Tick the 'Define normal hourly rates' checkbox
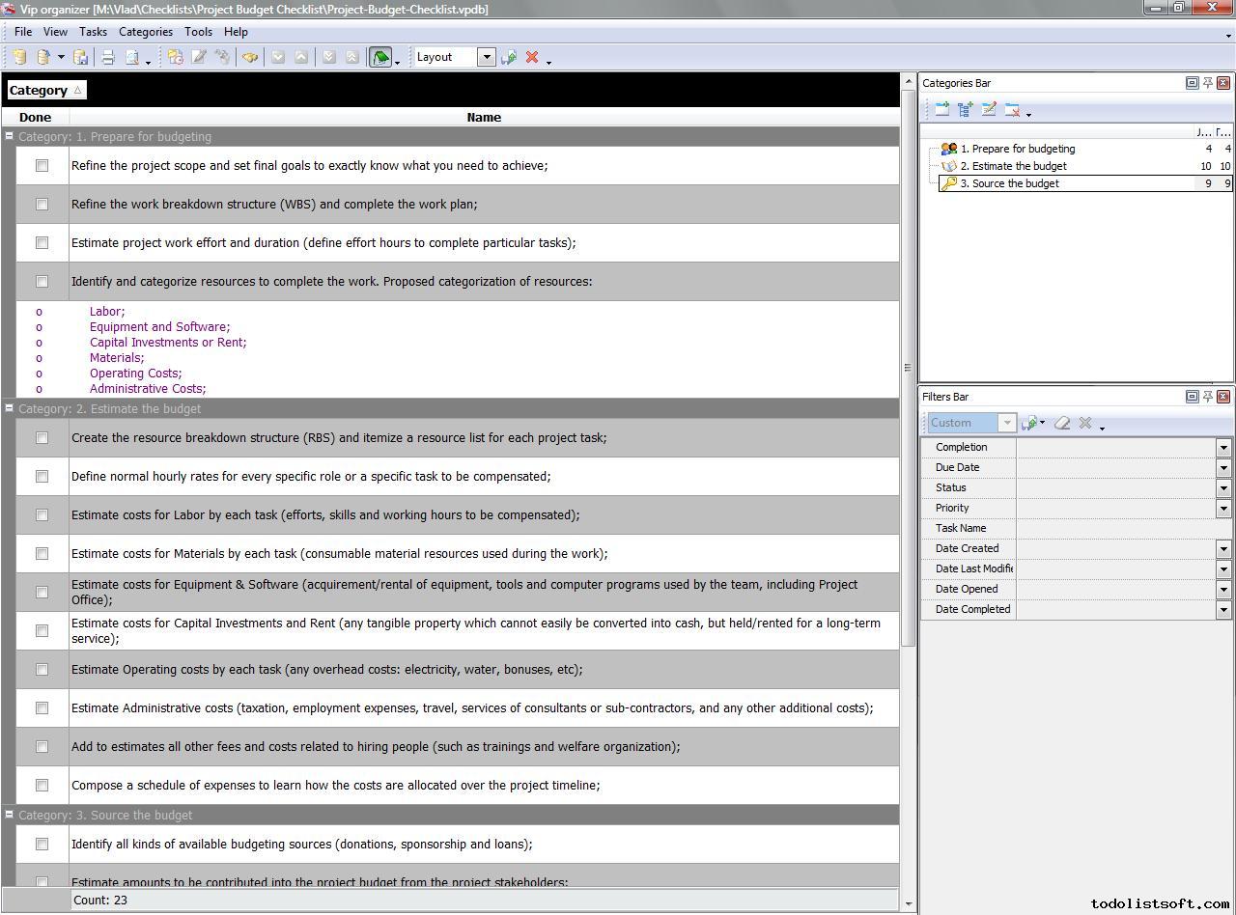Screen dimensions: 1236x915 pyautogui.click(x=42, y=477)
